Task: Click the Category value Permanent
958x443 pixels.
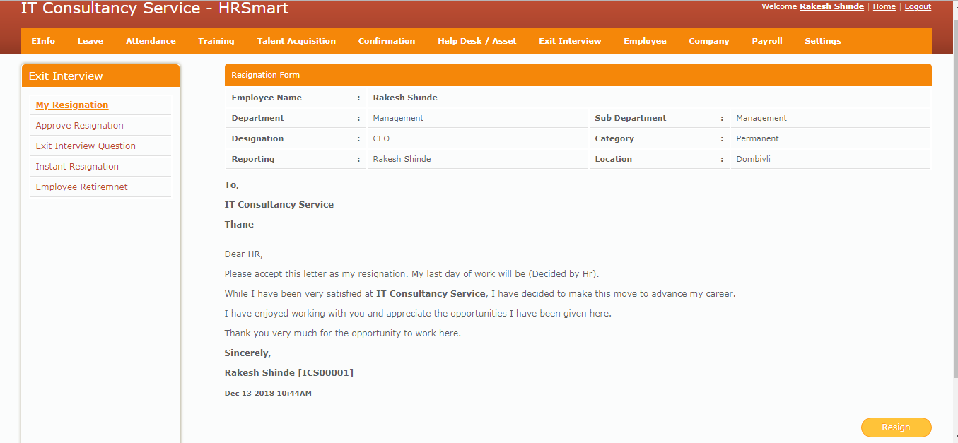Action: (757, 138)
